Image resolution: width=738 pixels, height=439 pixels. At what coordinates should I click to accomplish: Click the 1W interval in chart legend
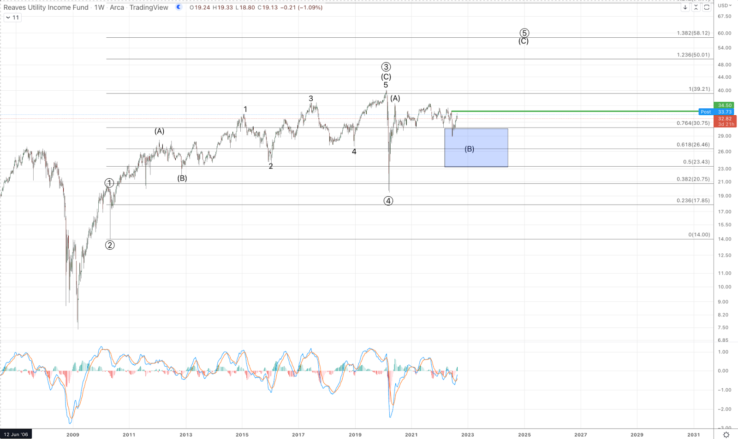[99, 7]
